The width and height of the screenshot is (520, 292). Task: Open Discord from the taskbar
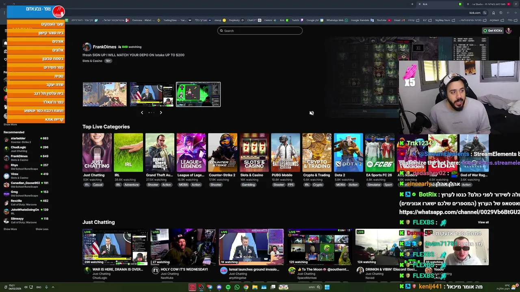(219, 287)
